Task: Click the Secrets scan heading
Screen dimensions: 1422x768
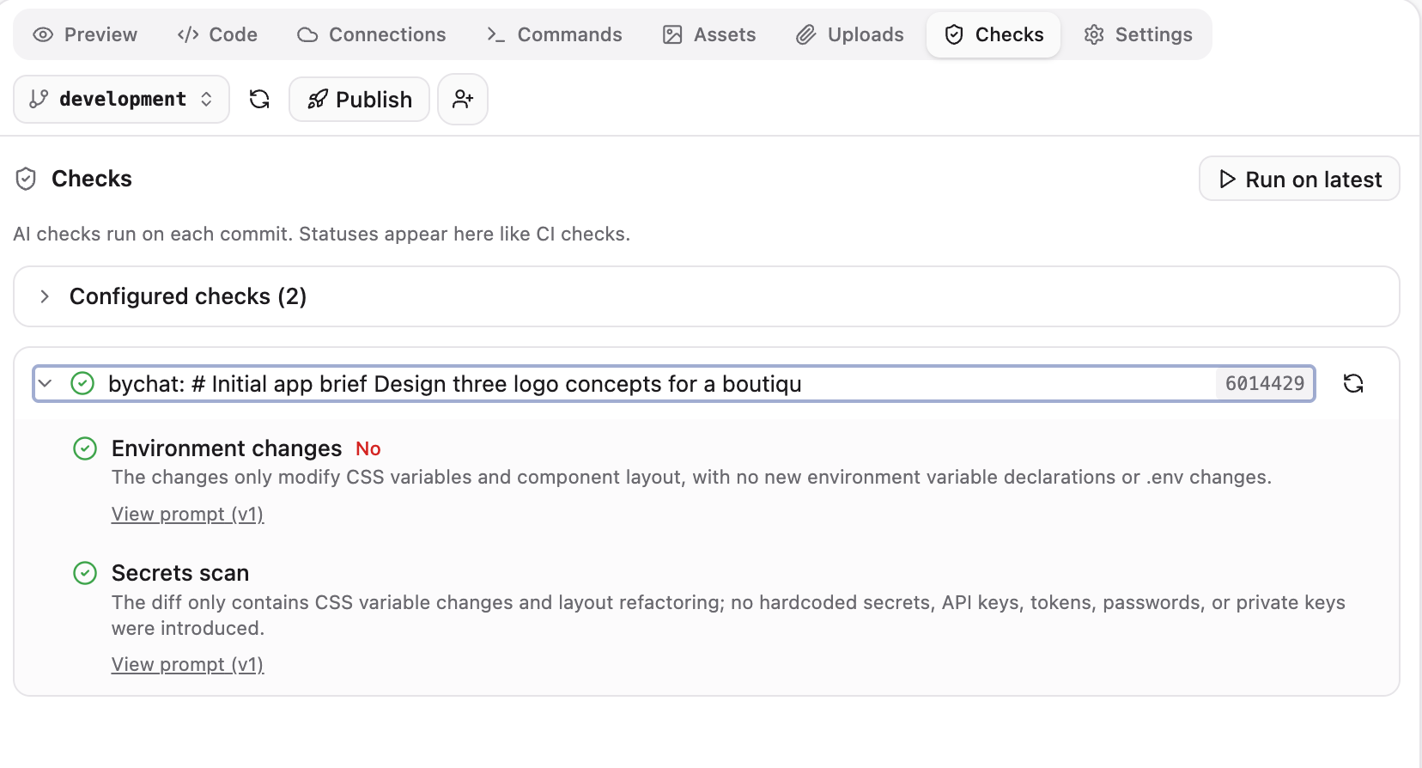Action: tap(180, 573)
